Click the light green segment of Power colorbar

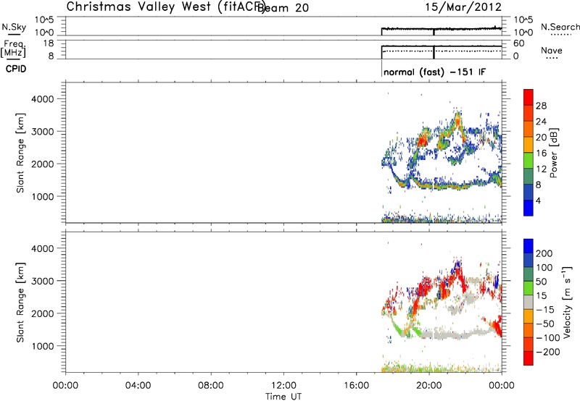pyautogui.click(x=529, y=161)
